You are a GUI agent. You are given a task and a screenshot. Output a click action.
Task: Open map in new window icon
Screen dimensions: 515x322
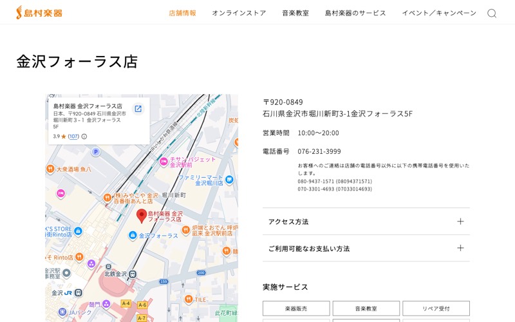tap(138, 109)
